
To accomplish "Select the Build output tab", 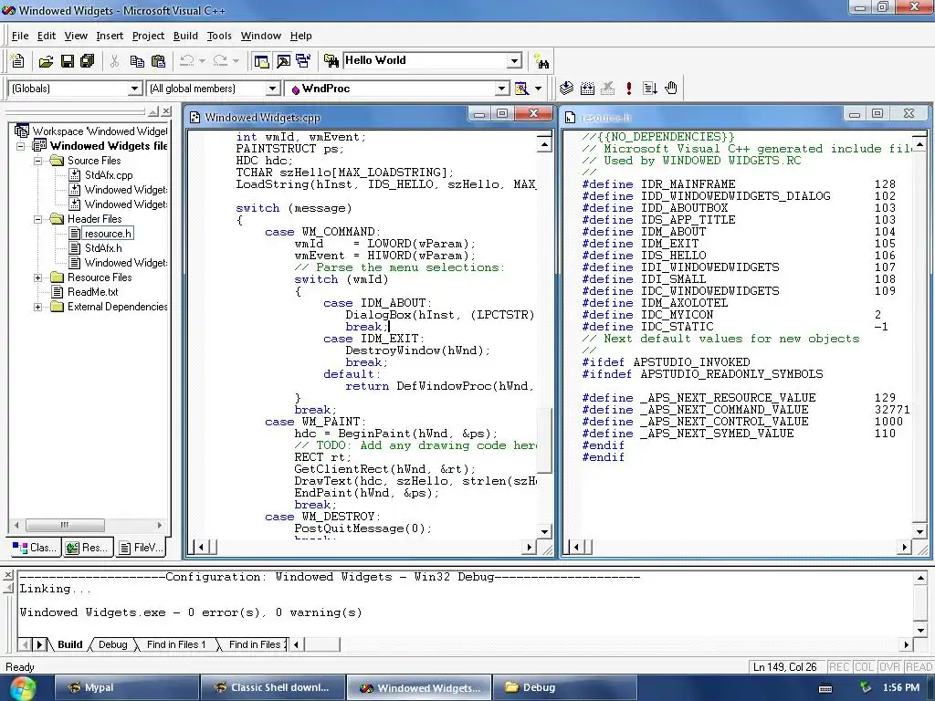I will [x=69, y=644].
